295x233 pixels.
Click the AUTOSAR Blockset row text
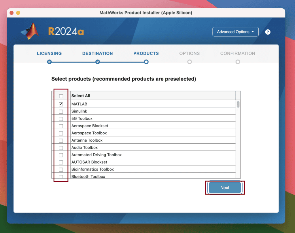pyautogui.click(x=89, y=162)
